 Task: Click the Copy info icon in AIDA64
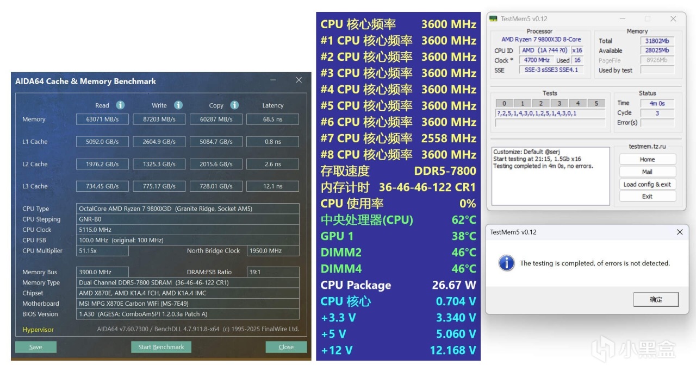[x=234, y=105]
